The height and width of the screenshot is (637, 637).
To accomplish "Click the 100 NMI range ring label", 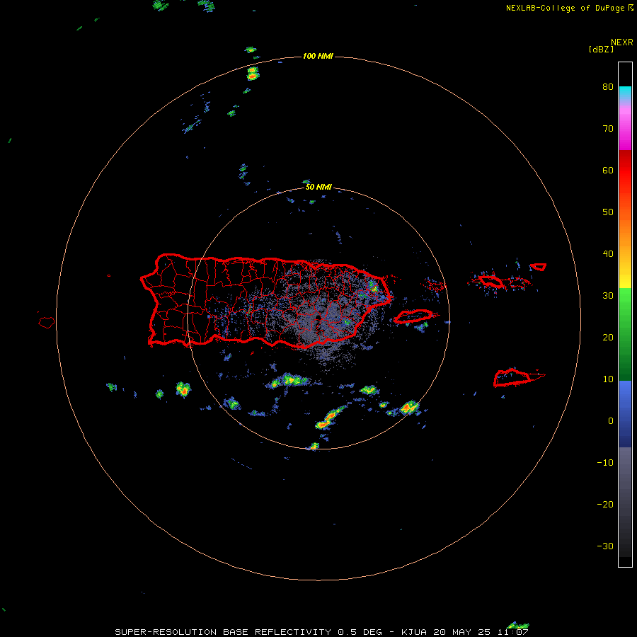I will [x=318, y=56].
